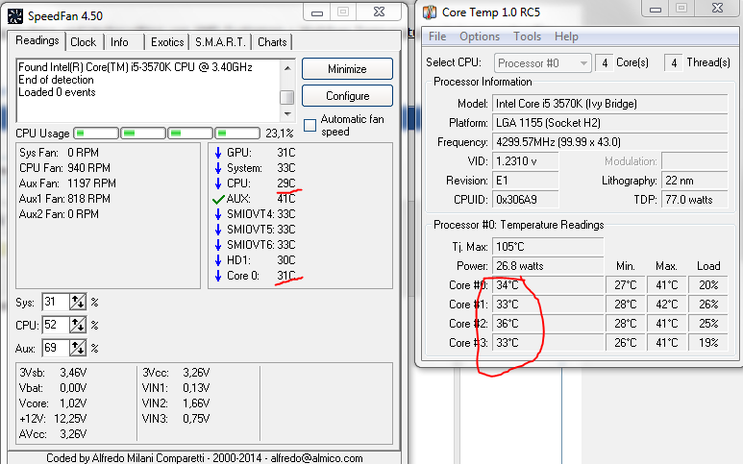
Task: Click the log box scroll down arrow
Action: click(287, 113)
